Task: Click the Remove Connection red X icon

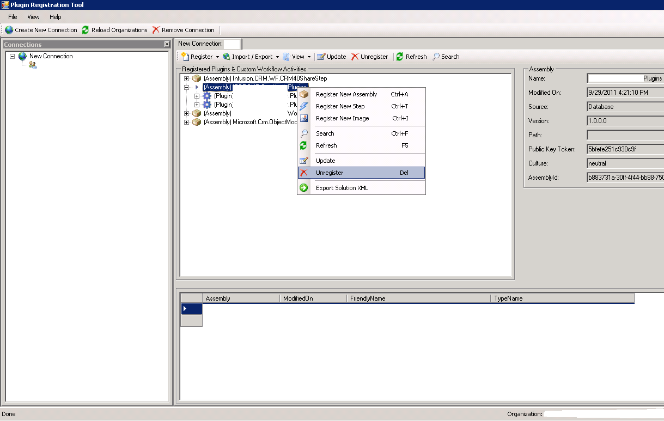Action: click(156, 30)
